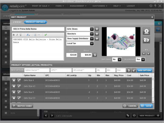
Task: Edit the Girls Size 4 option
Action: click(x=19, y=80)
